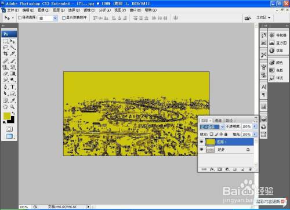The width and height of the screenshot is (290, 210).
Task: Select the Gradient tool
Action: pos(13,74)
